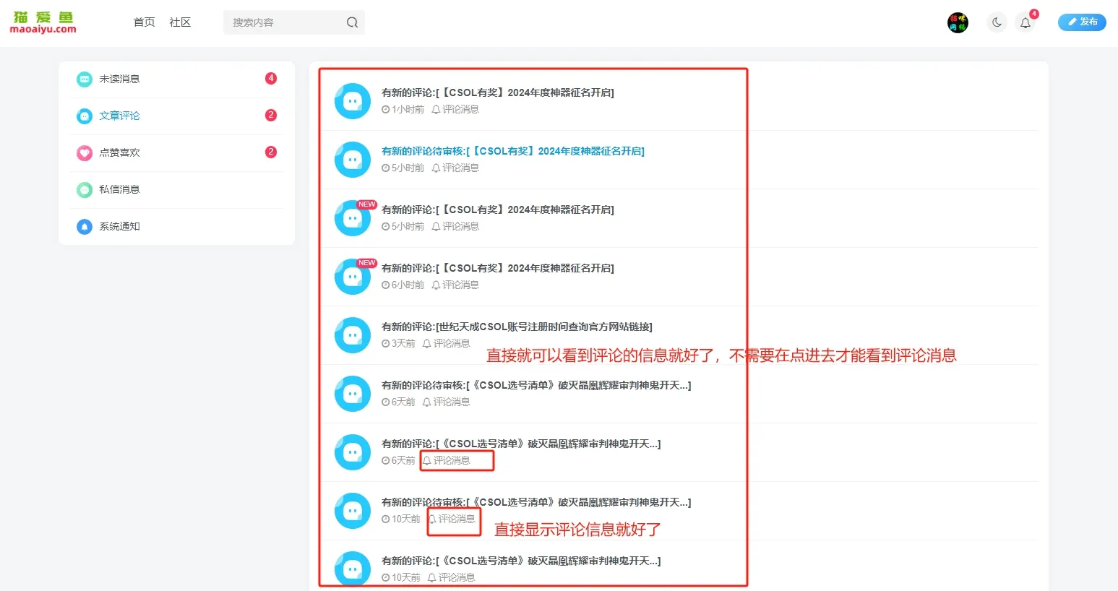Select 文章评论 in the sidebar
Viewport: 1118px width, 591px height.
click(176, 116)
